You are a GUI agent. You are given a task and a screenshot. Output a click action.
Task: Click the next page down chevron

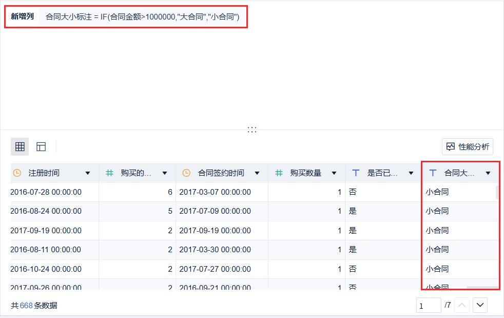tap(480, 305)
